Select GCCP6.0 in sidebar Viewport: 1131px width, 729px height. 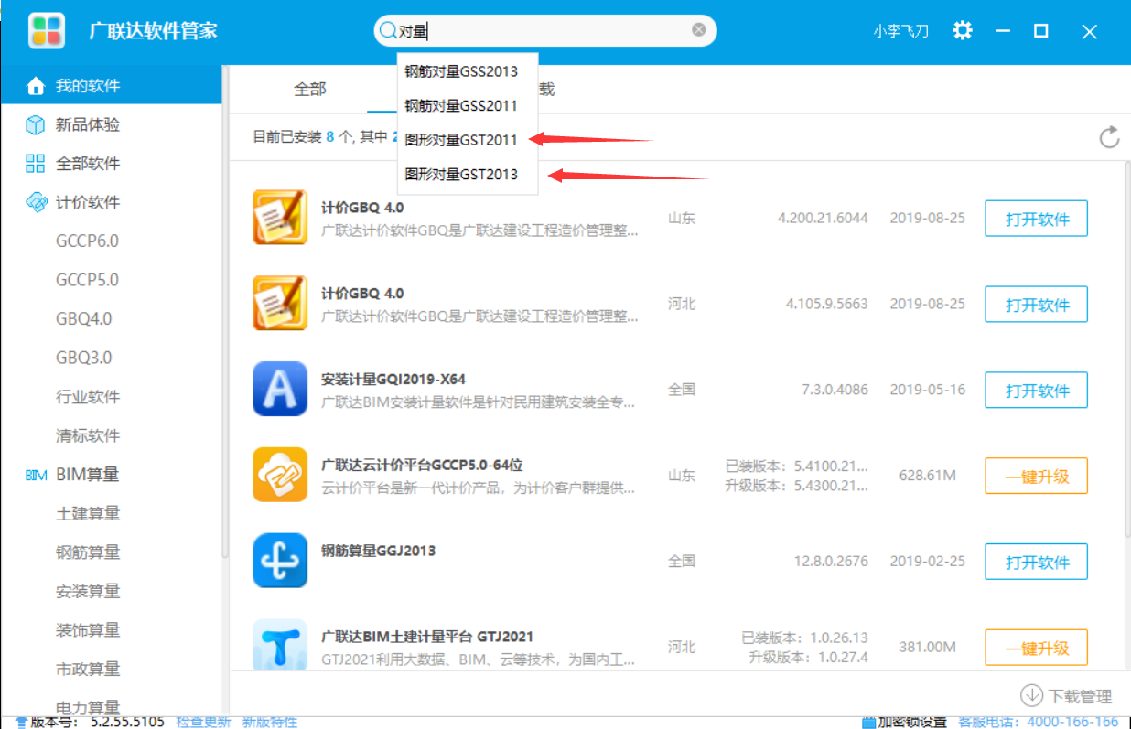tap(87, 241)
